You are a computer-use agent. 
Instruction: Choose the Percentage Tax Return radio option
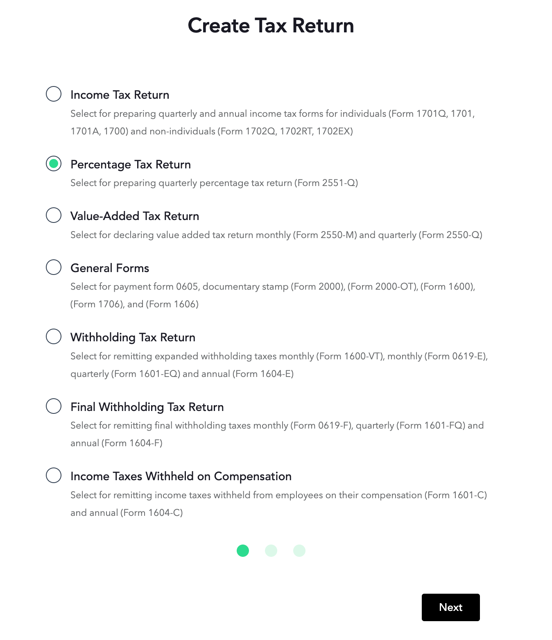point(54,163)
